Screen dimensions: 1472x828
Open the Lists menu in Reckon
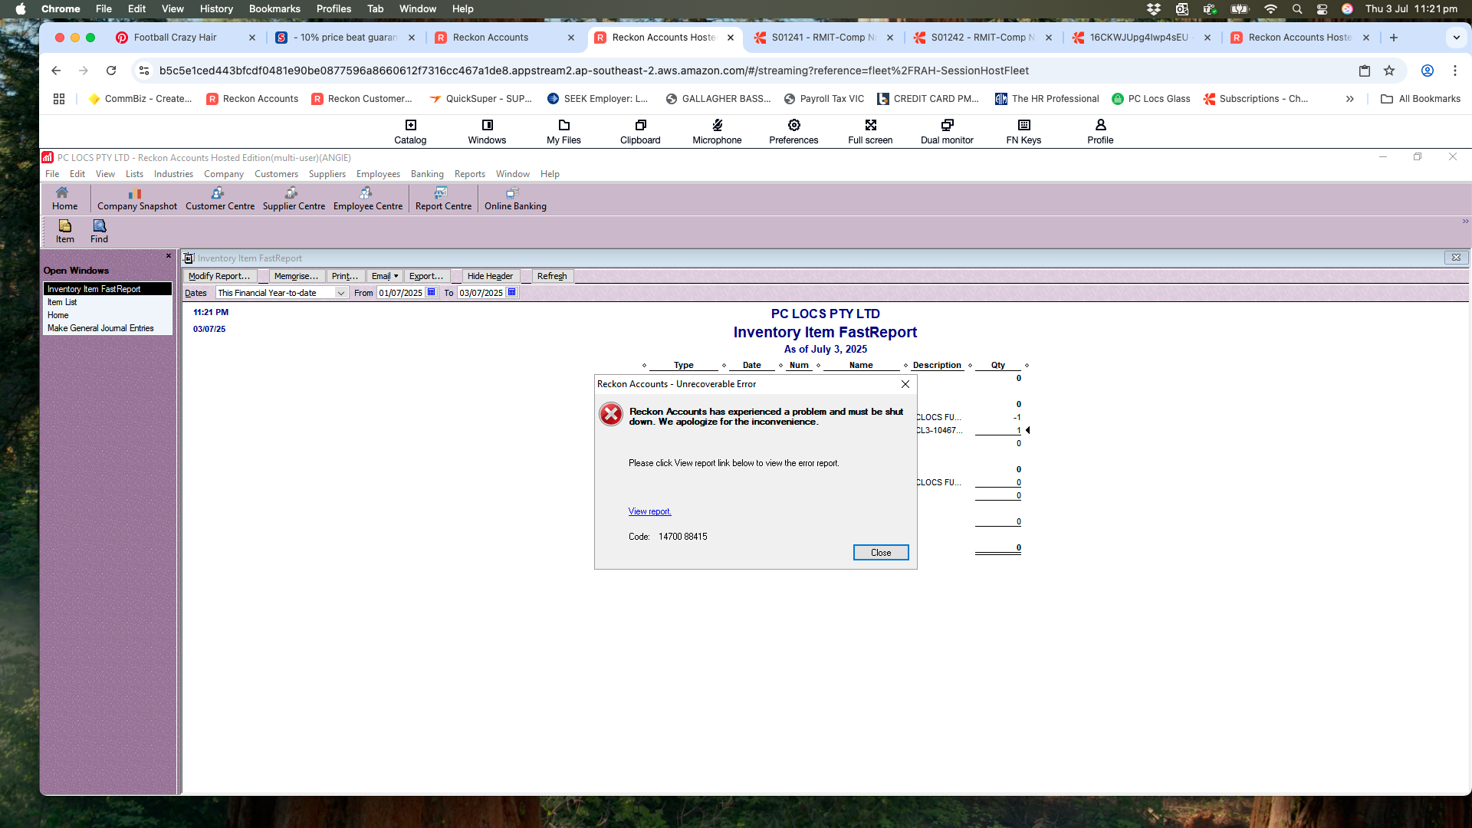[134, 174]
